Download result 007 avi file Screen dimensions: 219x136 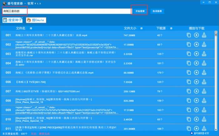point(204,91)
